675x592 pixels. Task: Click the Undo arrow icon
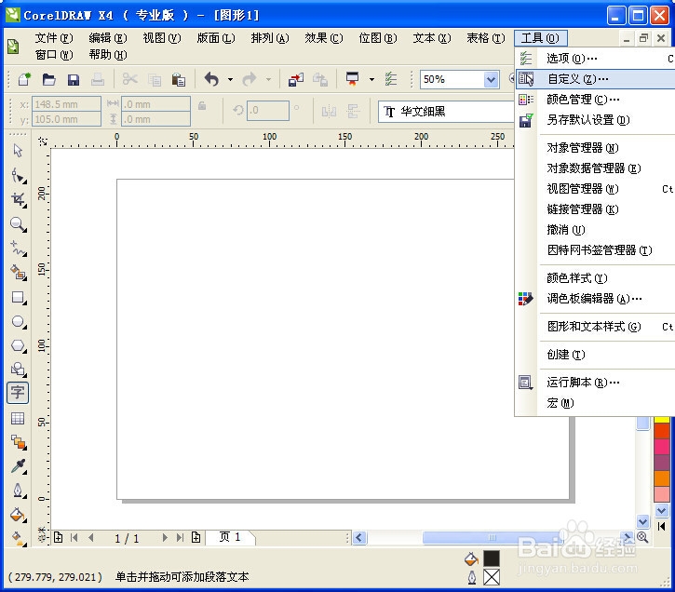(x=211, y=80)
